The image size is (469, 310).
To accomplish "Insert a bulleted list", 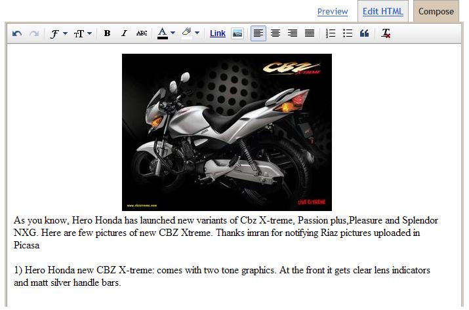I will click(348, 33).
